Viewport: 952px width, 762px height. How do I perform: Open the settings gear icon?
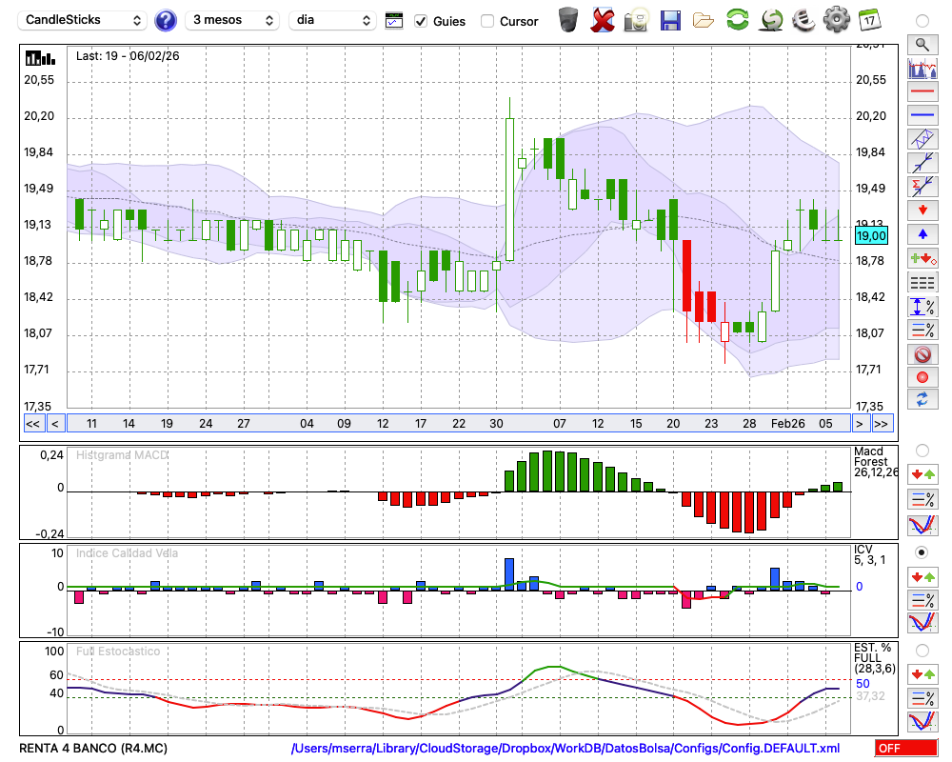click(836, 20)
